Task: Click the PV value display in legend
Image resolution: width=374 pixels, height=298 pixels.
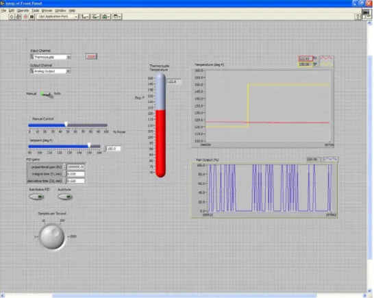Action: (305, 58)
